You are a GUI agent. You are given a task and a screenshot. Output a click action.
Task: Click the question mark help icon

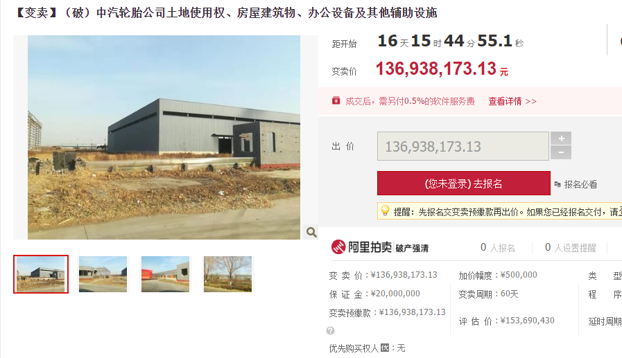[x=331, y=331]
